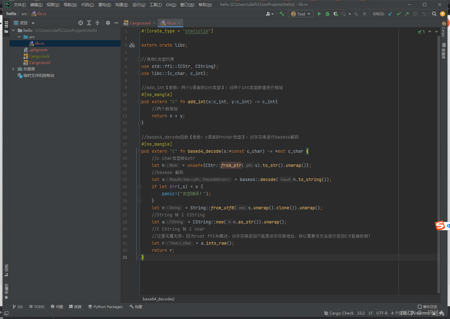Switch to the Cargo.toml editor tab

[x=140, y=23]
